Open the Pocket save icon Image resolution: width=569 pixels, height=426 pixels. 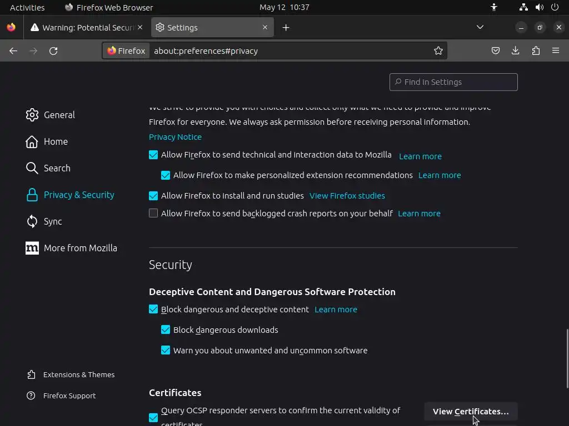496,51
